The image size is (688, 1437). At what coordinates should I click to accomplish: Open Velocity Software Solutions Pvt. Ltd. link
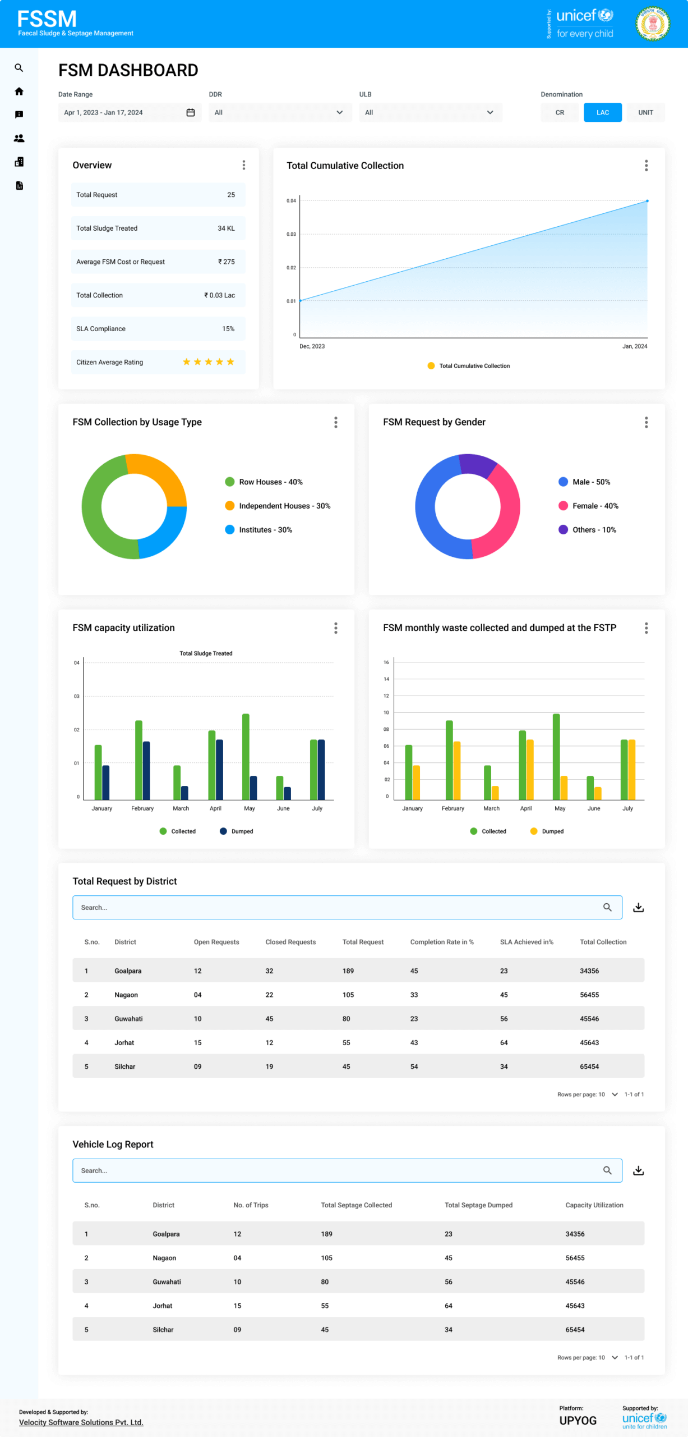(81, 1422)
